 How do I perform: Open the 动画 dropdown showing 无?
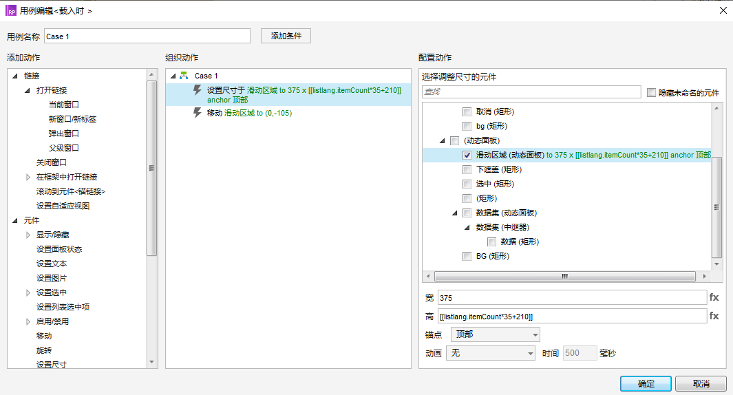491,353
